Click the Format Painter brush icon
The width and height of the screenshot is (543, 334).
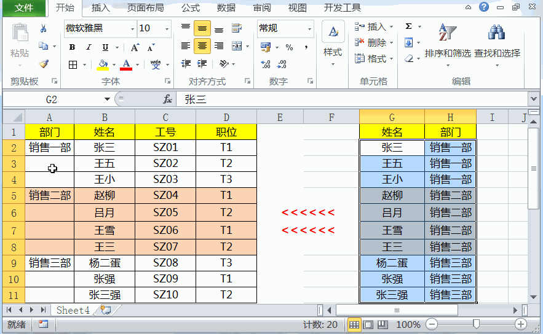pos(44,64)
